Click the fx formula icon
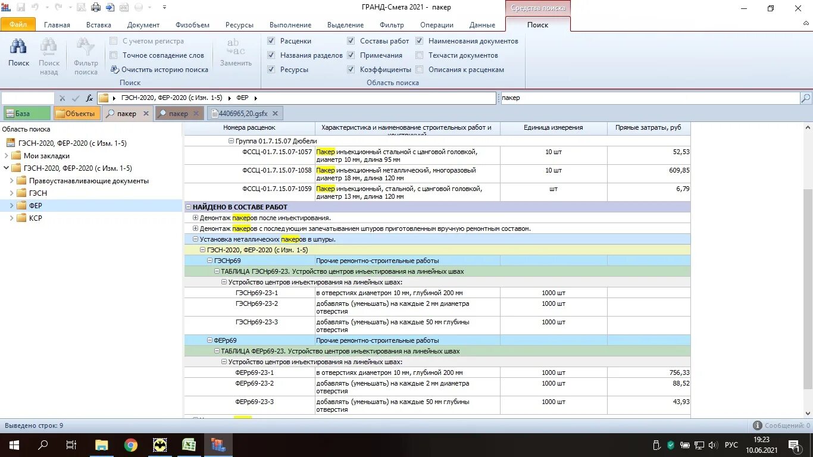Image resolution: width=813 pixels, height=457 pixels. pyautogui.click(x=89, y=98)
